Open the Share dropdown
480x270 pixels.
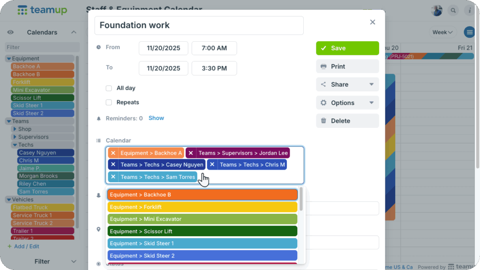(347, 85)
